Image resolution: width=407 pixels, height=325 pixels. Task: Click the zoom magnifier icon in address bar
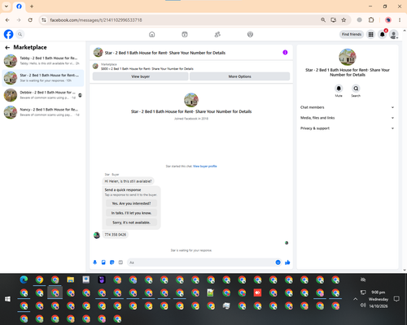tap(323, 20)
